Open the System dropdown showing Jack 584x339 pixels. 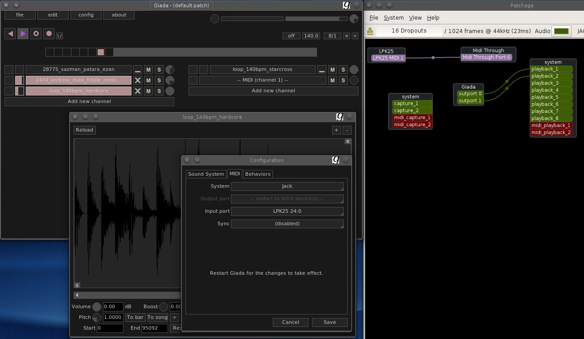coord(287,186)
